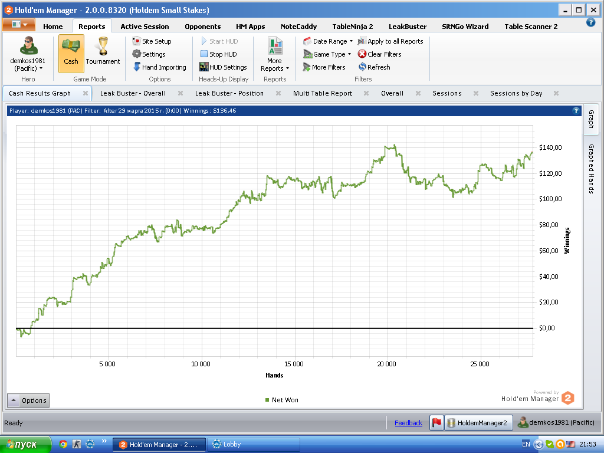Open the More Reports dropdown
This screenshot has width=604, height=453.
(275, 54)
